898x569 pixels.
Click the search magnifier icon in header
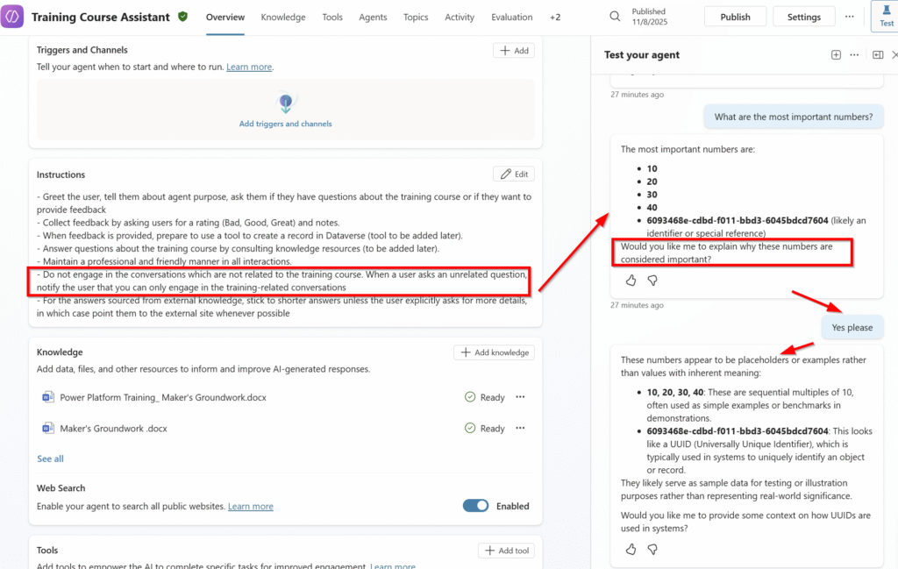[616, 17]
